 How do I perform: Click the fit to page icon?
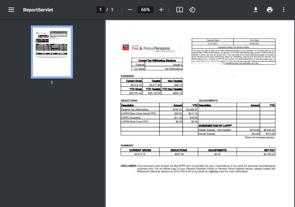(179, 10)
